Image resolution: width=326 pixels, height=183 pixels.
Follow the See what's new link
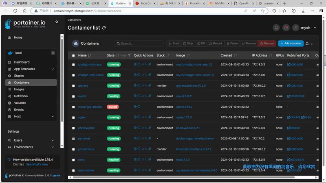(x=37, y=164)
